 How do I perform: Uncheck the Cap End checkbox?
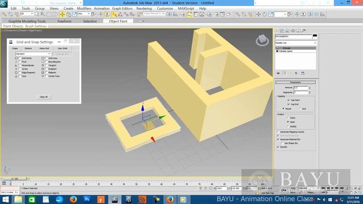click(x=289, y=104)
